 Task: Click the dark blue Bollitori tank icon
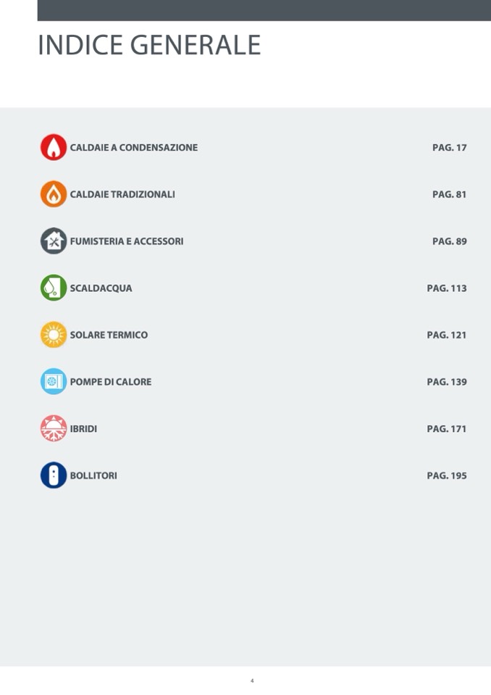point(54,475)
